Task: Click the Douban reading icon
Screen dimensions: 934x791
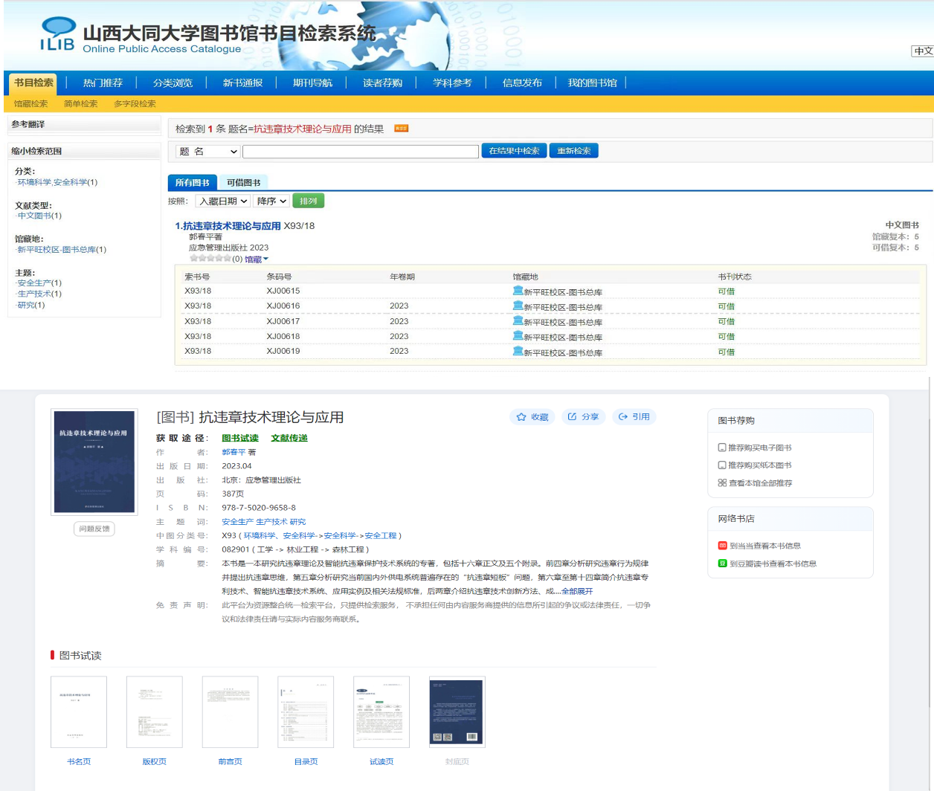Action: (x=722, y=564)
